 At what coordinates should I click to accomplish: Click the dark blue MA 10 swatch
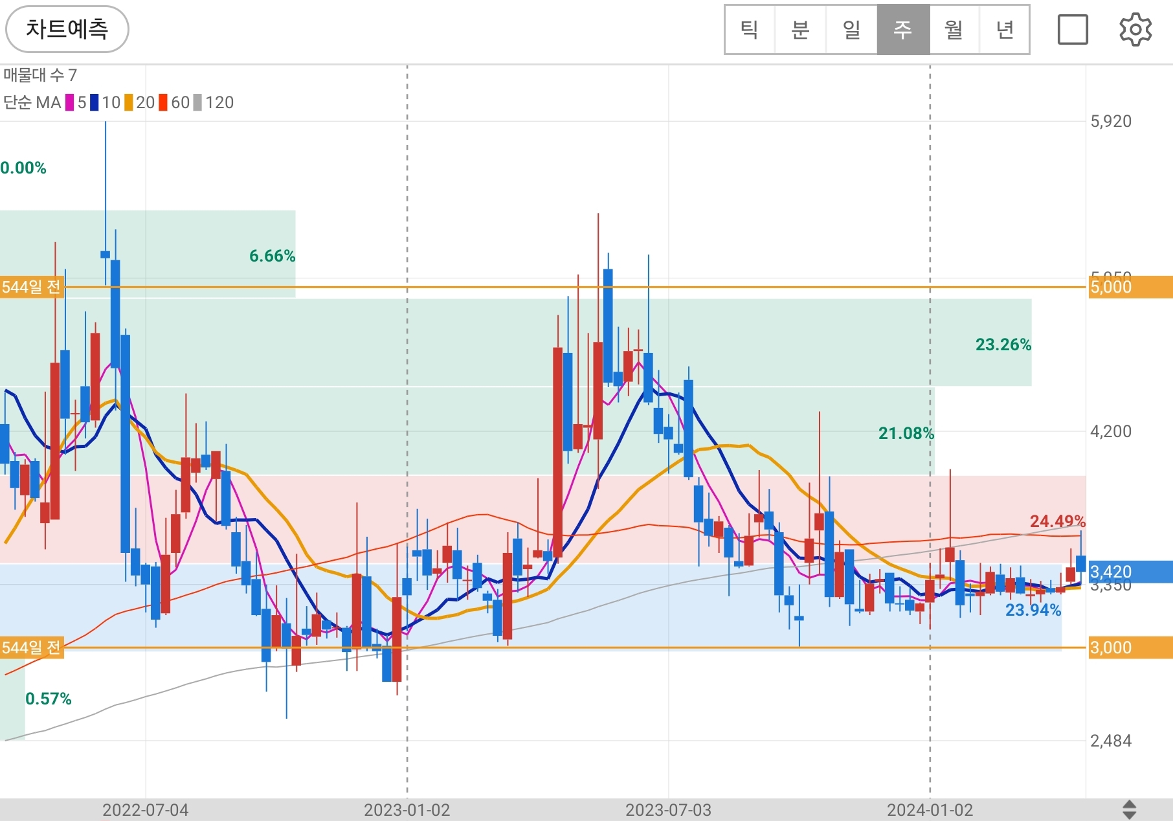pyautogui.click(x=95, y=102)
